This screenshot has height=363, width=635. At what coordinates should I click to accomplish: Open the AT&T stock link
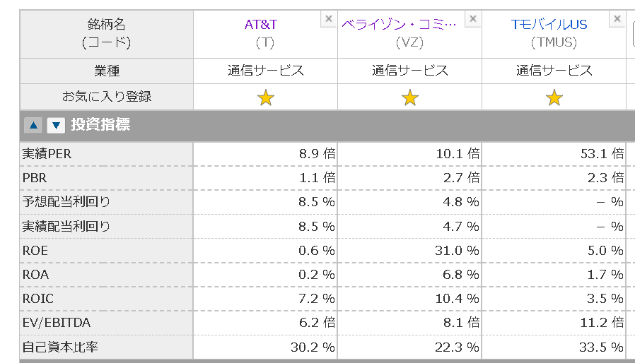click(x=261, y=25)
